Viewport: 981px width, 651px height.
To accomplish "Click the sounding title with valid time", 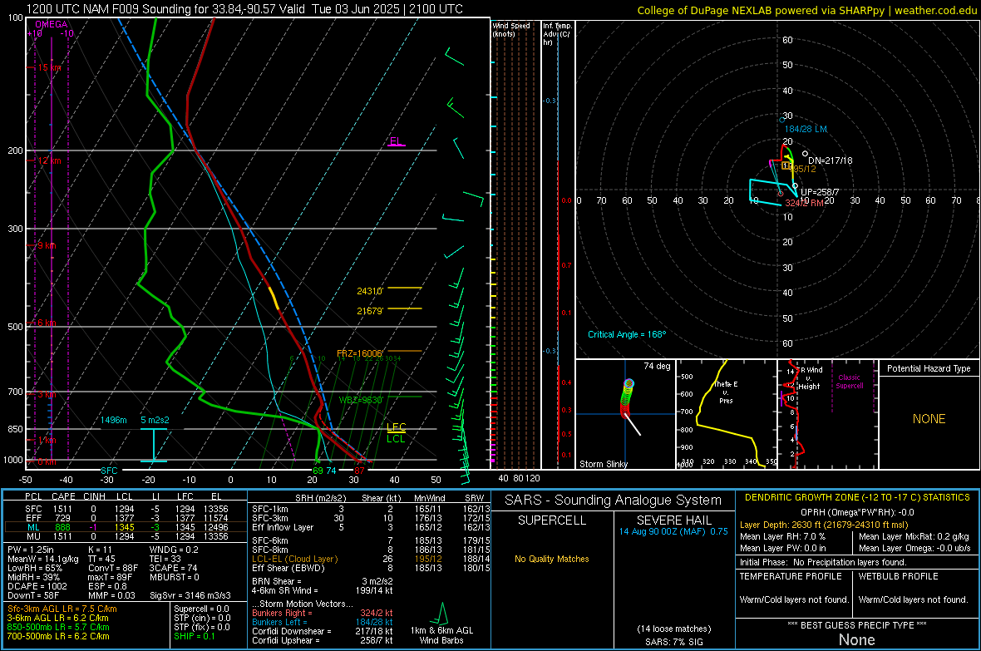I will tap(244, 9).
